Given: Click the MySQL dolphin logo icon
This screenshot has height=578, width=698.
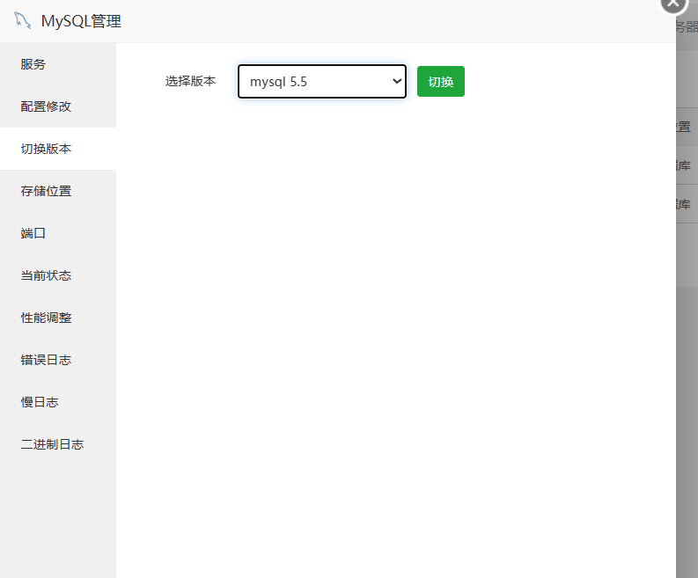Looking at the screenshot, I should click(22, 21).
